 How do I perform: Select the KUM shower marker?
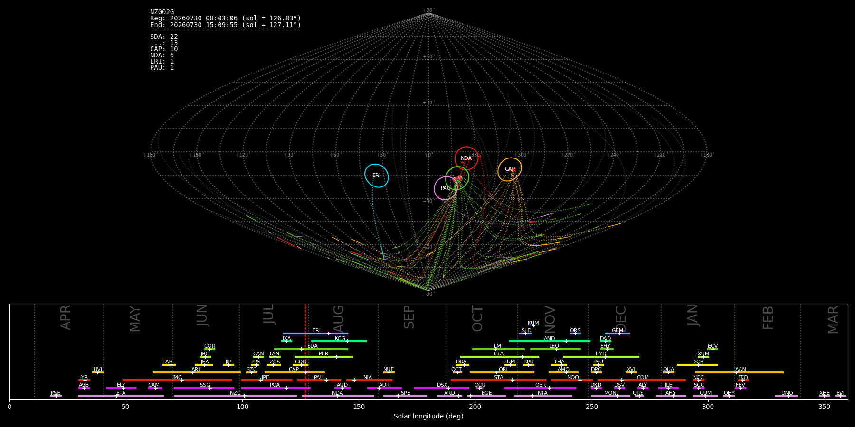tap(533, 325)
